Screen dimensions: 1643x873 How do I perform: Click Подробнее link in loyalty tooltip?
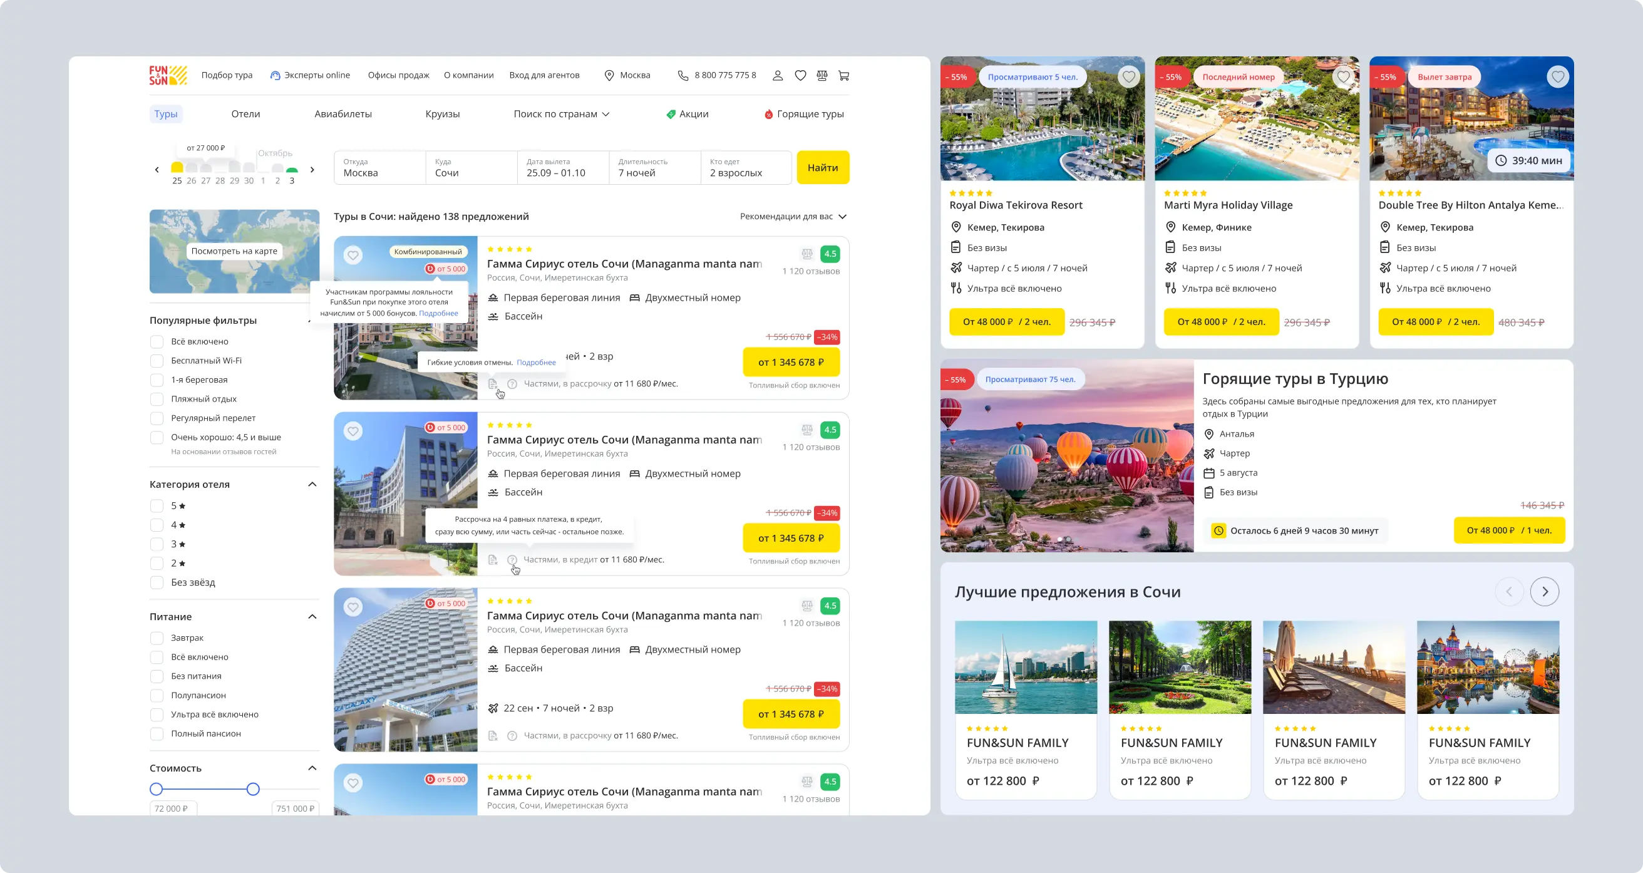[x=438, y=313]
